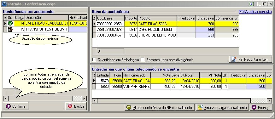Sort by Nm.Fornecedor column header

(x=137, y=75)
